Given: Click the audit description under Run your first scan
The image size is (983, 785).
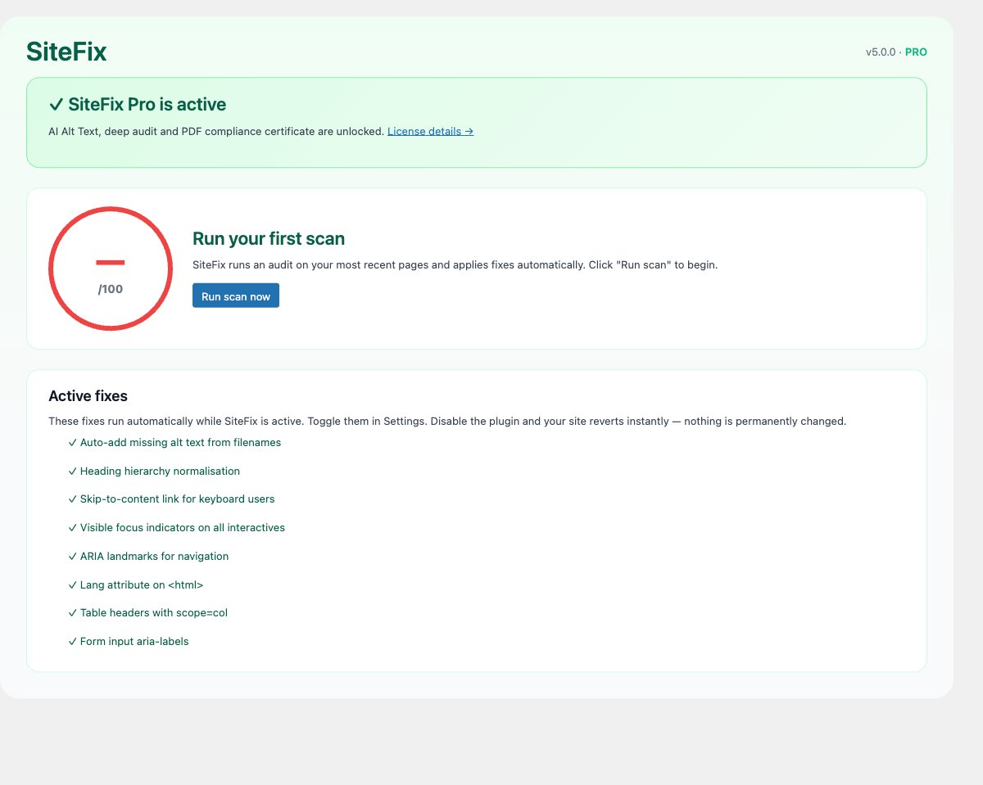Looking at the screenshot, I should pyautogui.click(x=455, y=265).
